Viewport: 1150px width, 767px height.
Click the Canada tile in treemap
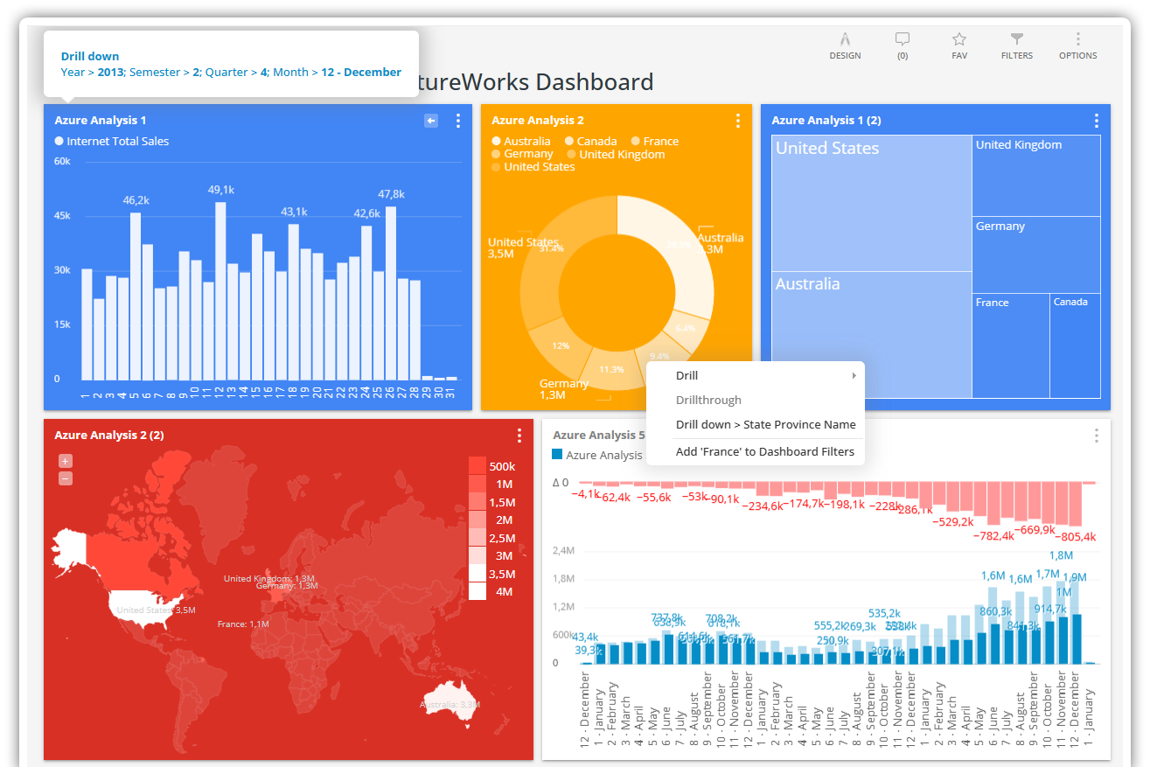click(x=1075, y=345)
